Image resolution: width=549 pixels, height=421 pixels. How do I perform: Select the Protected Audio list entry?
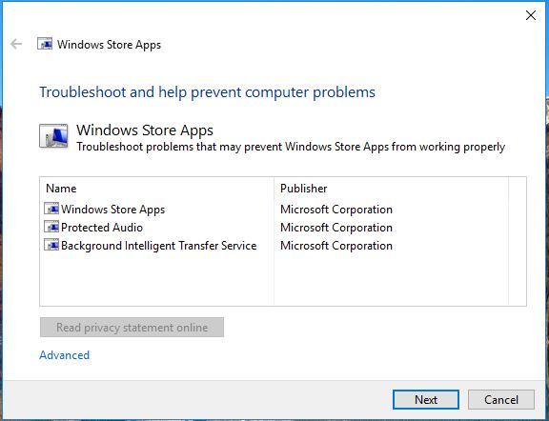click(102, 228)
